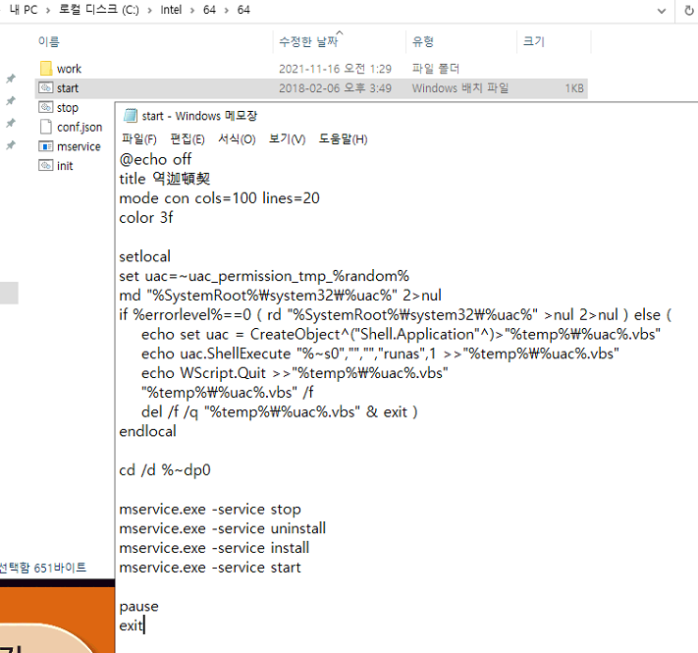The height and width of the screenshot is (653, 698).
Task: Sort files by 수정한 날짜 column
Action: (308, 41)
